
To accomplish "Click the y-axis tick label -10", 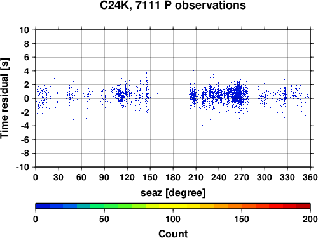I will pos(22,167).
